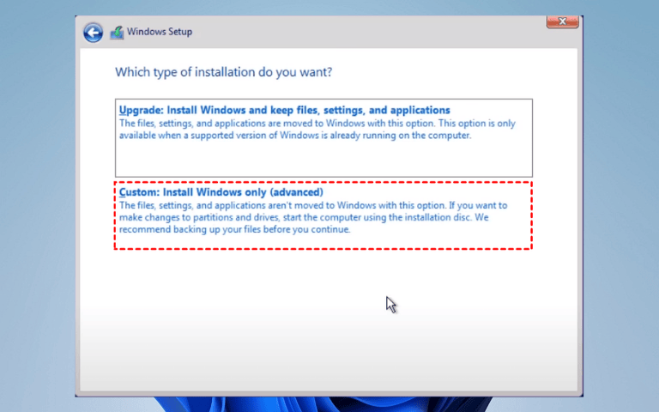Click the underlined 'Upgrade' word

pos(139,111)
